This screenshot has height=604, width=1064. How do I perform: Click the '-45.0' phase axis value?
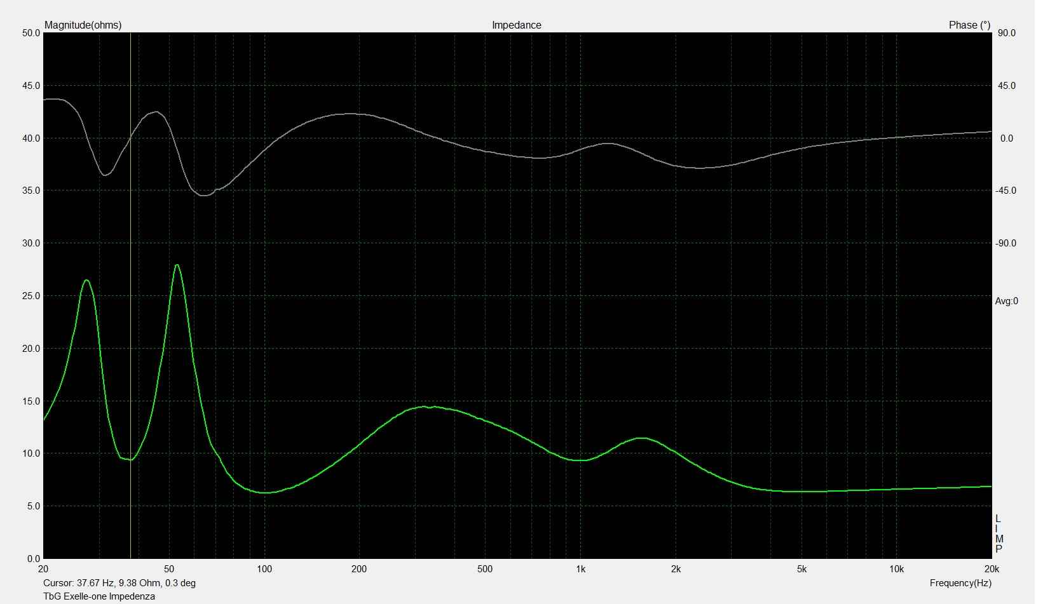pyautogui.click(x=1005, y=191)
